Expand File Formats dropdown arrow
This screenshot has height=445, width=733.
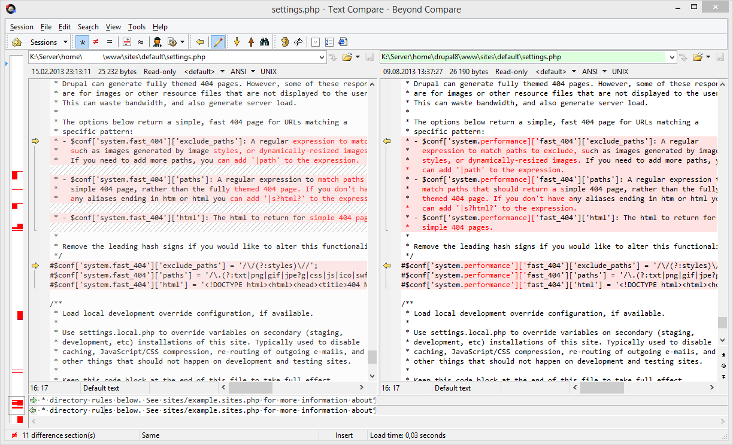[182, 42]
